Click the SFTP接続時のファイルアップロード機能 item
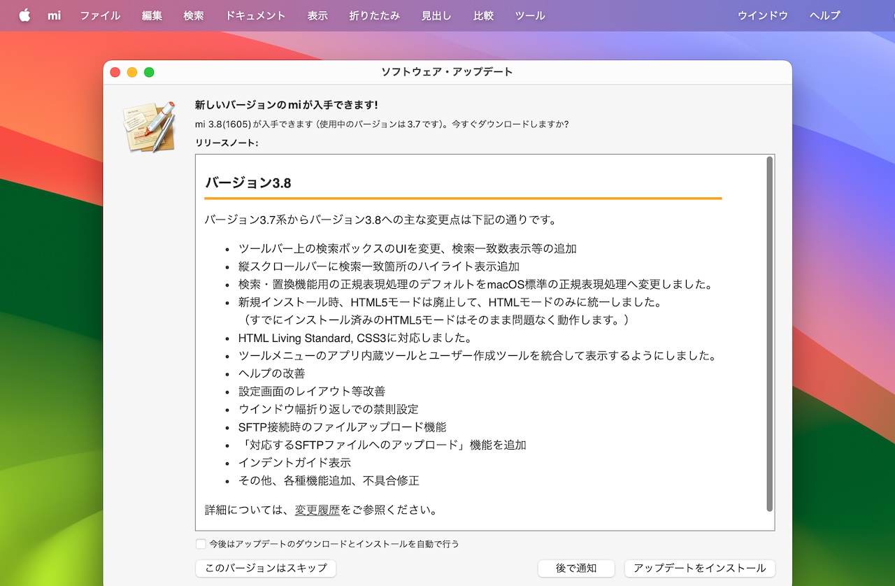The image size is (895, 586). (343, 427)
